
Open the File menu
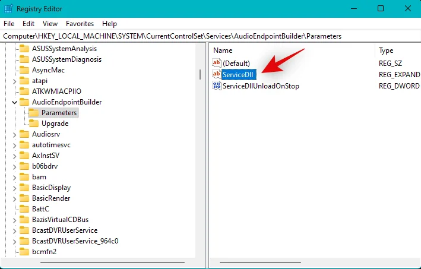[9, 24]
